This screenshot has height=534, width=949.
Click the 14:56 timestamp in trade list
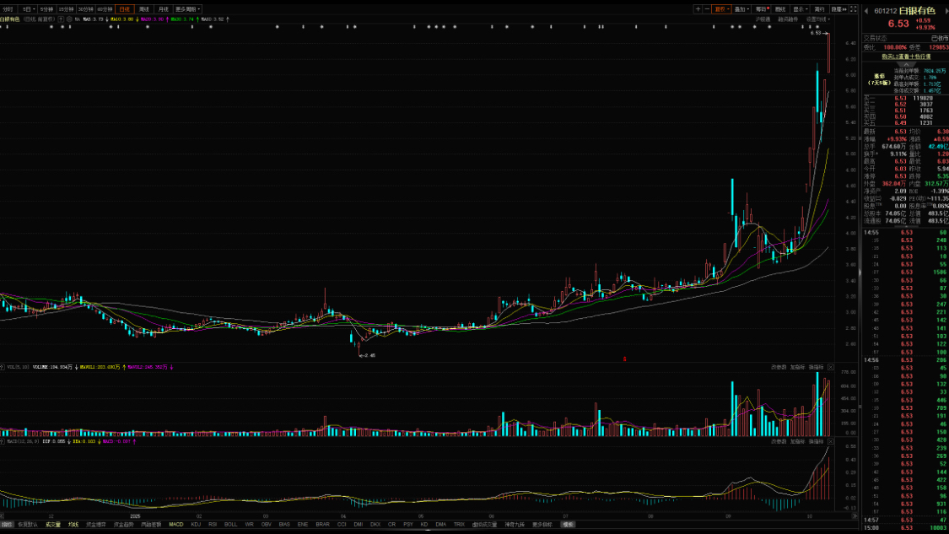click(871, 360)
